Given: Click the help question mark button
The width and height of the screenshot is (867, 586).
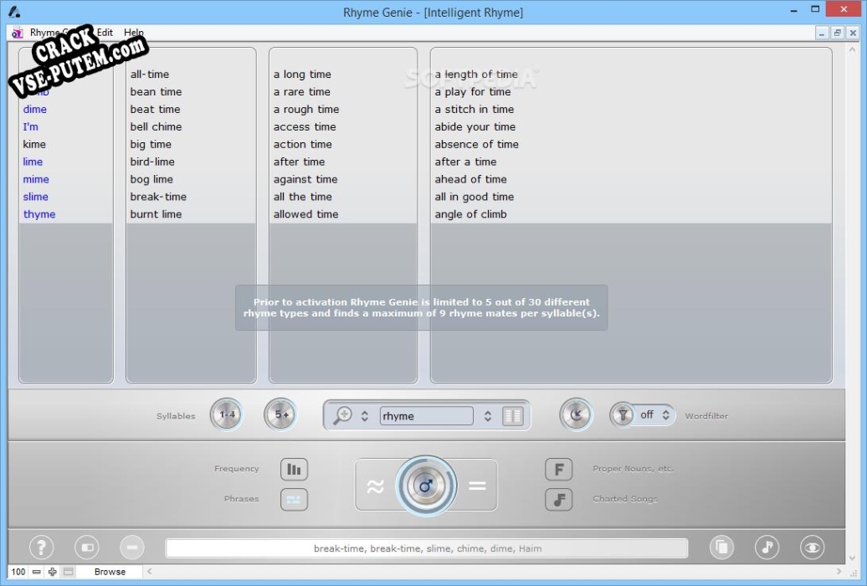Looking at the screenshot, I should 41,547.
